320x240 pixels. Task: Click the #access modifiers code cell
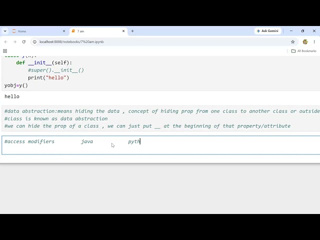coord(161,145)
